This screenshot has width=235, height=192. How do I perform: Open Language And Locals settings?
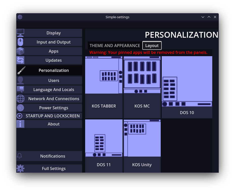[49, 90]
